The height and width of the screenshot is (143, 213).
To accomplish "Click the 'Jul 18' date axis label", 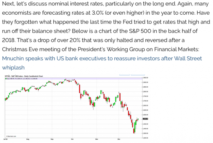I will 5,139.
